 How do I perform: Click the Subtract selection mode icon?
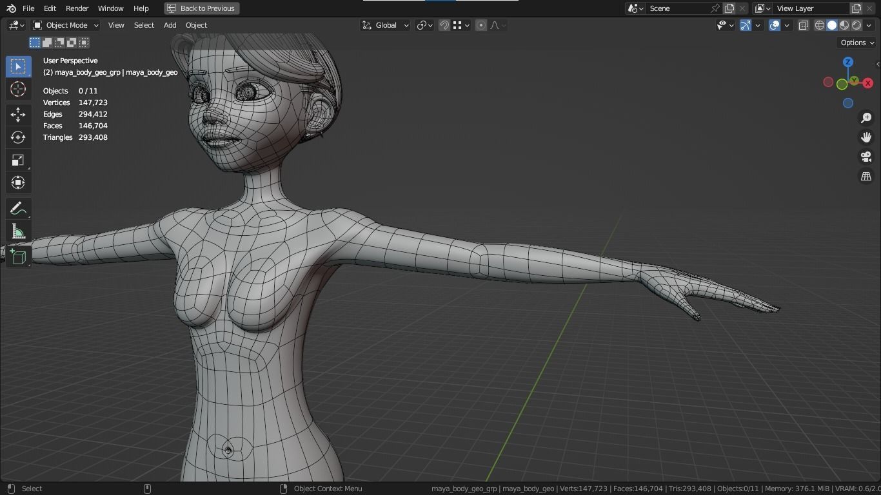click(x=59, y=43)
